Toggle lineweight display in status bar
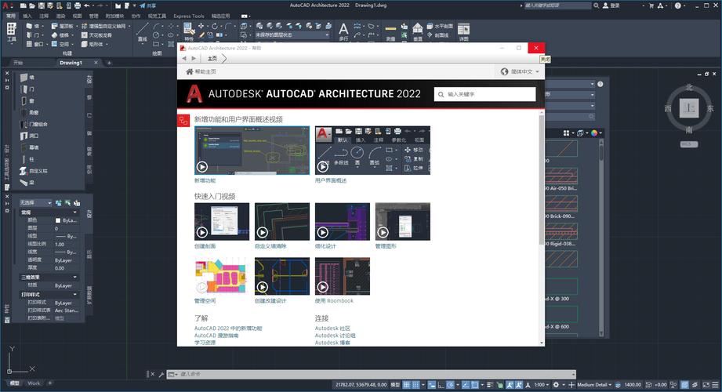Image resolution: width=722 pixels, height=392 pixels. click(x=490, y=385)
